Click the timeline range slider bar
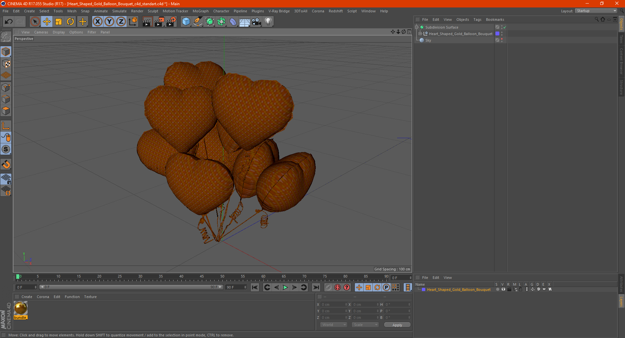This screenshot has width=625, height=338. pyautogui.click(x=131, y=287)
